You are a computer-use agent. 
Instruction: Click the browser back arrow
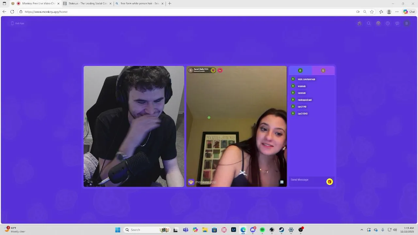coord(4,12)
